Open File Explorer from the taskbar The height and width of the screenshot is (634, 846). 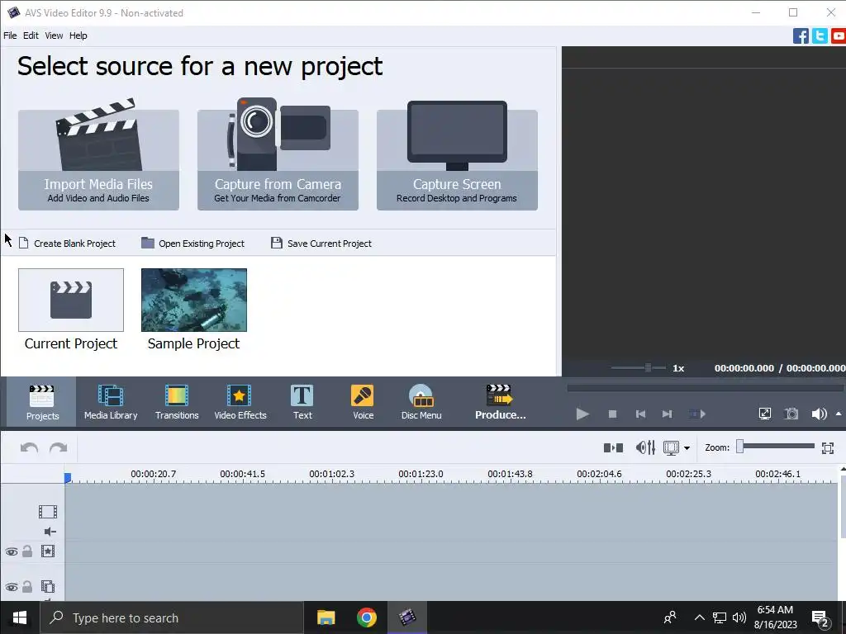(x=326, y=617)
